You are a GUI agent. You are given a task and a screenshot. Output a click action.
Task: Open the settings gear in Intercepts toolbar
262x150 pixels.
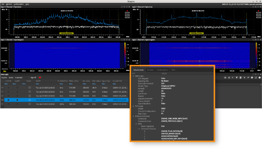pyautogui.click(x=252, y=78)
